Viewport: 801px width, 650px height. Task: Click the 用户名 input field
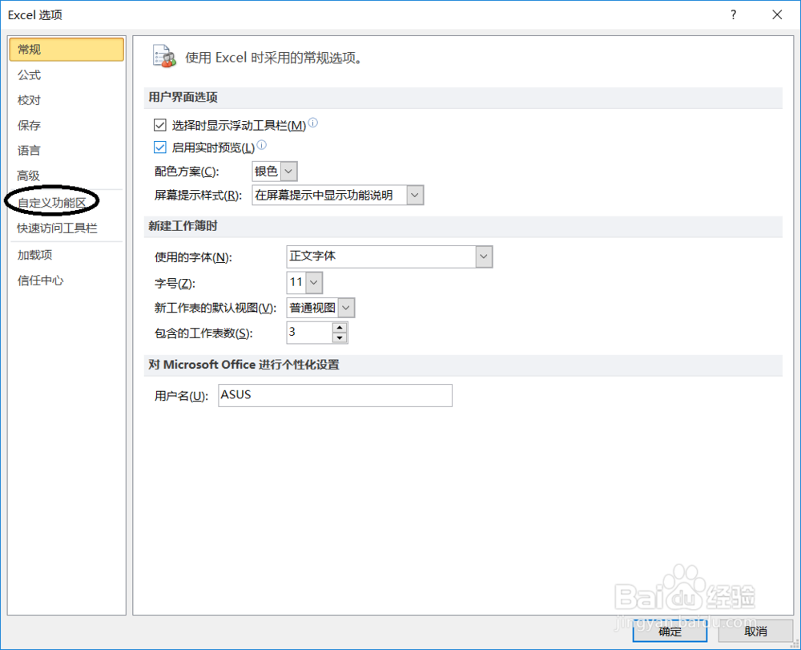[x=335, y=395]
